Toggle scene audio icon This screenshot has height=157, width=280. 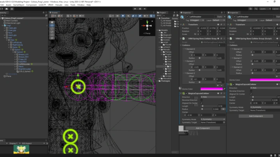coord(128,16)
